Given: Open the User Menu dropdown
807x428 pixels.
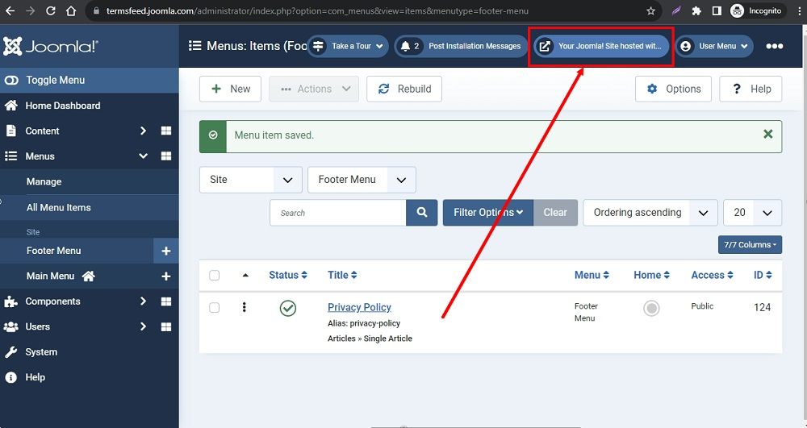Looking at the screenshot, I should click(714, 46).
